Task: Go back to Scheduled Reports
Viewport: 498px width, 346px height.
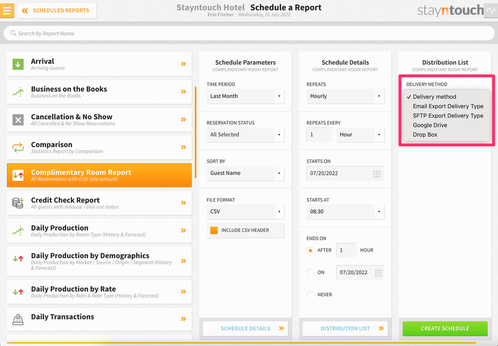Action: (57, 10)
